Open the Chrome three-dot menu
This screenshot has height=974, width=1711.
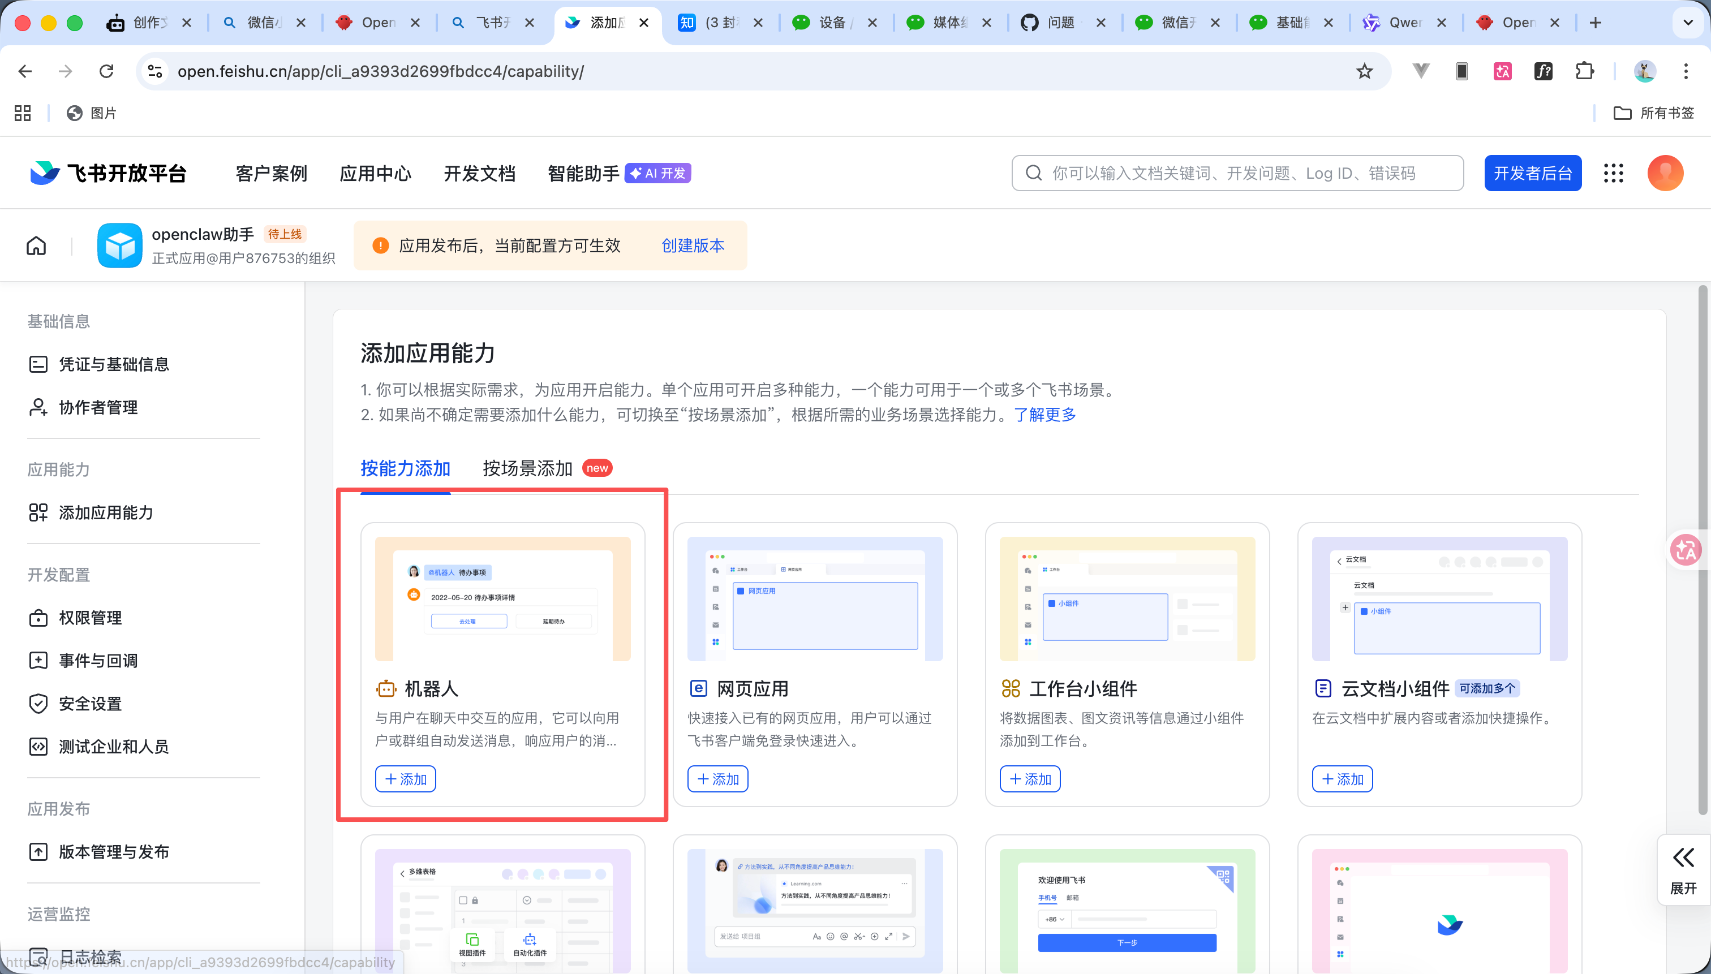1686,71
